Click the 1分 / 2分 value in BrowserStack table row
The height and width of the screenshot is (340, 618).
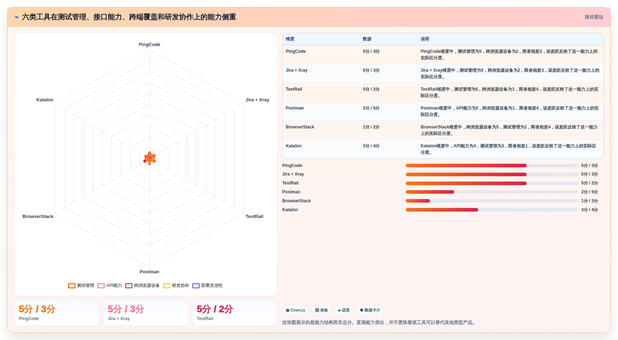[x=371, y=127]
